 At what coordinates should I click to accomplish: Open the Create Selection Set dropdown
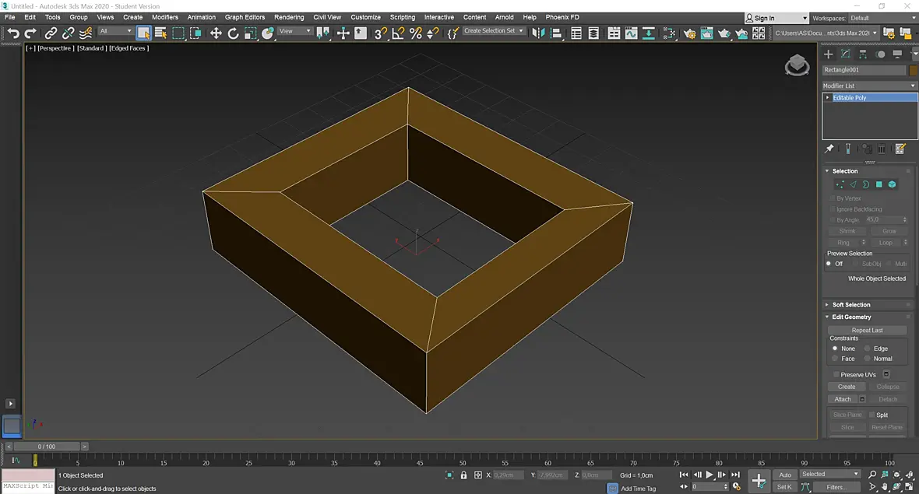click(494, 31)
